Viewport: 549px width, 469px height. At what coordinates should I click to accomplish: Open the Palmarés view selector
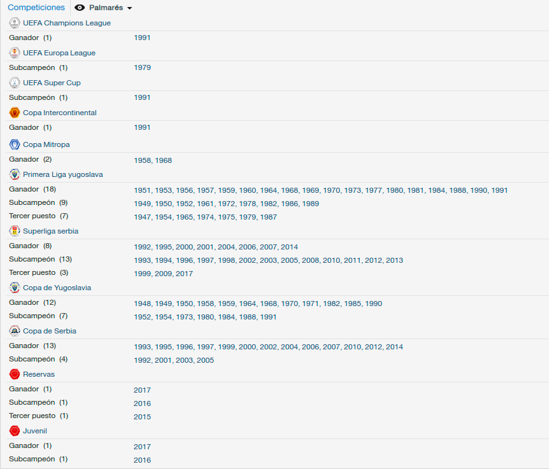point(103,8)
